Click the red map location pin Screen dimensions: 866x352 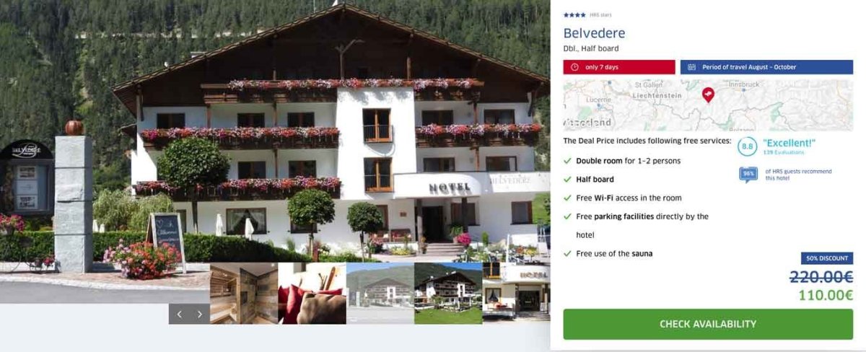[x=708, y=94]
